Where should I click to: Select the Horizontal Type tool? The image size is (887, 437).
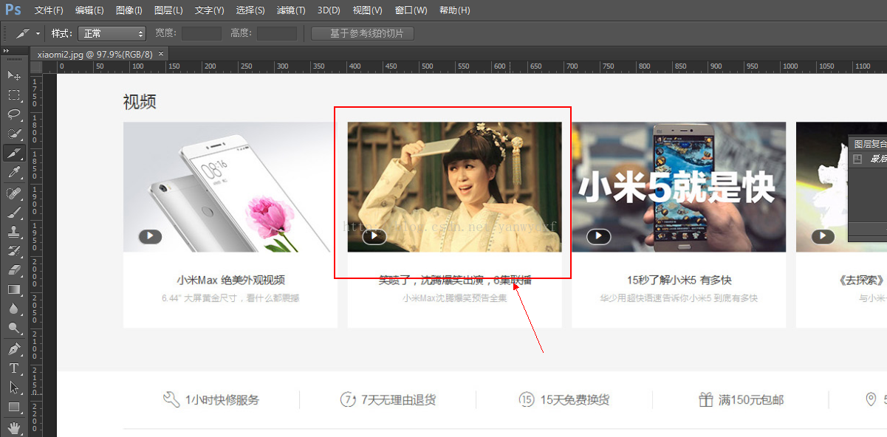(14, 368)
